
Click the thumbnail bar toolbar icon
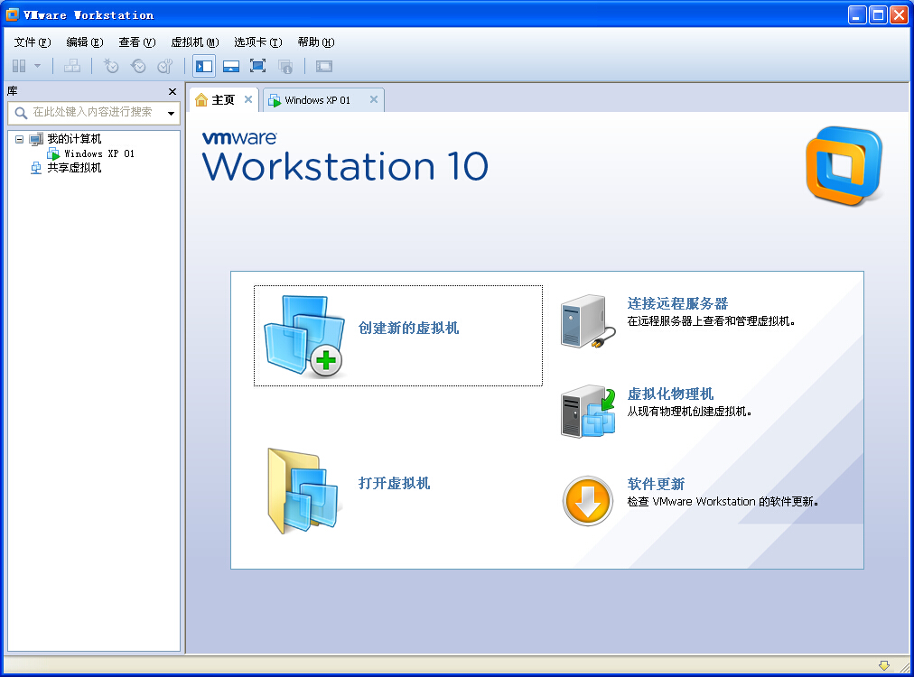(x=231, y=66)
